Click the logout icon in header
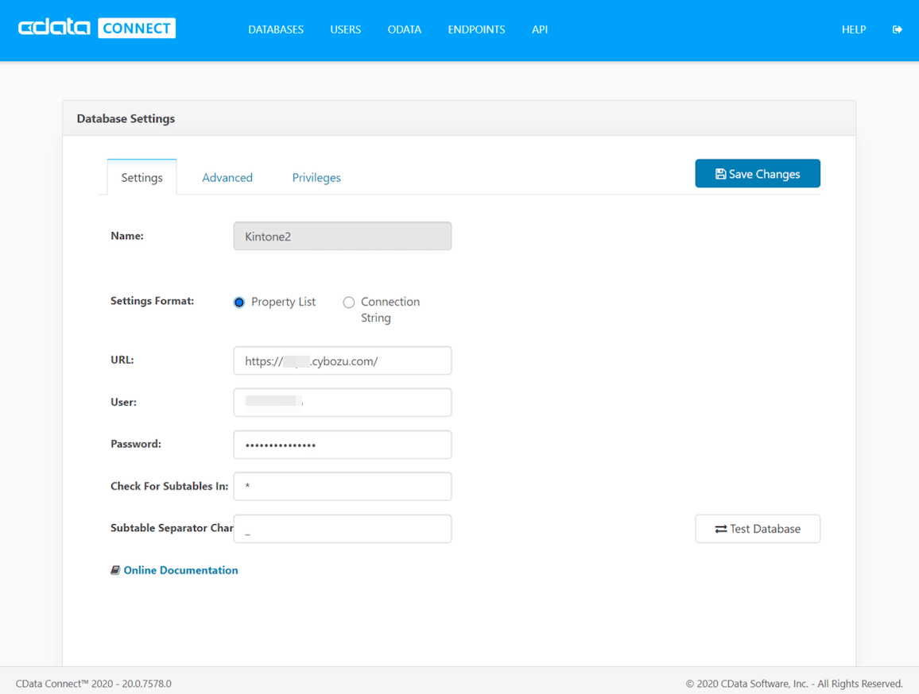This screenshot has height=694, width=919. tap(898, 29)
